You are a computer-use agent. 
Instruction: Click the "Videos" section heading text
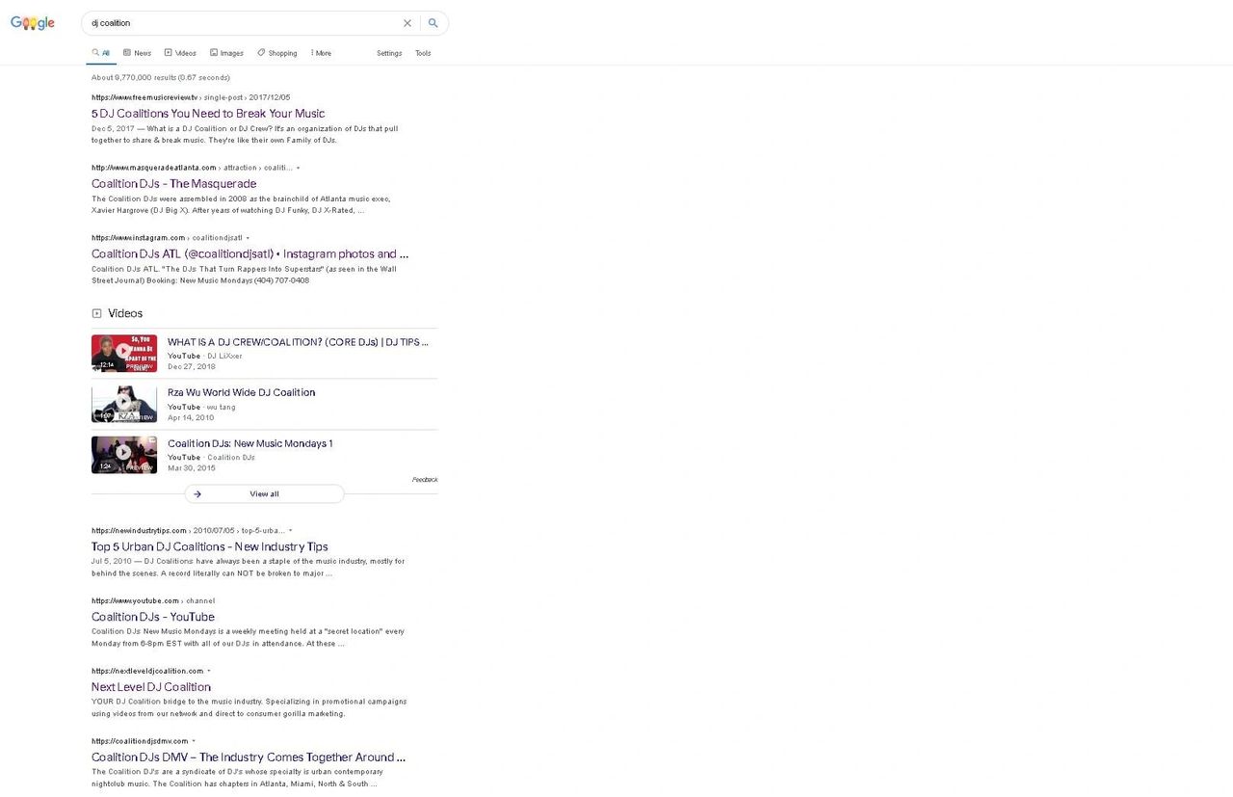coord(125,313)
